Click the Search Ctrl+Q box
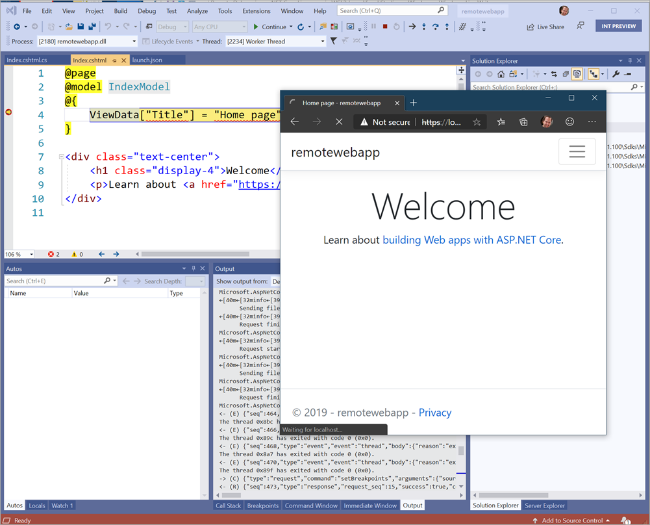This screenshot has height=525, width=650. pyautogui.click(x=390, y=10)
